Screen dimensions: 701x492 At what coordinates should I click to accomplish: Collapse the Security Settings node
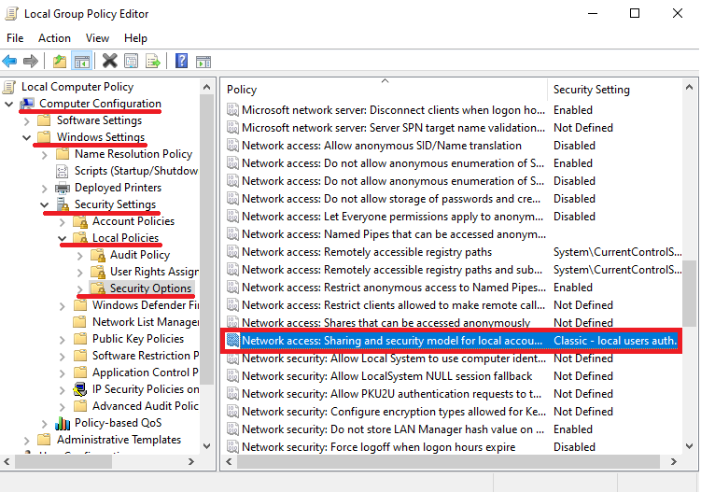[x=44, y=204]
